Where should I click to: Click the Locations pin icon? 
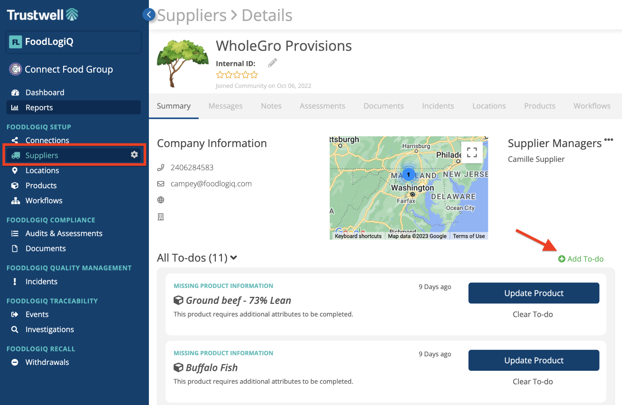15,170
